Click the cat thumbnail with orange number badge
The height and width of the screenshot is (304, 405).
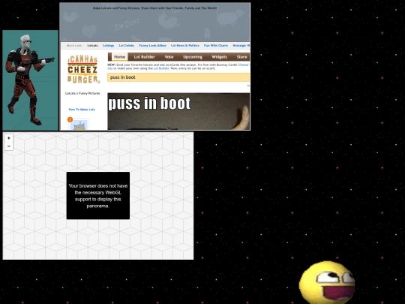[79, 125]
